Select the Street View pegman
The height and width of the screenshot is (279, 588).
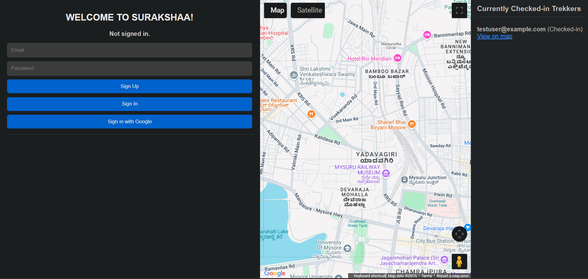[x=459, y=262]
